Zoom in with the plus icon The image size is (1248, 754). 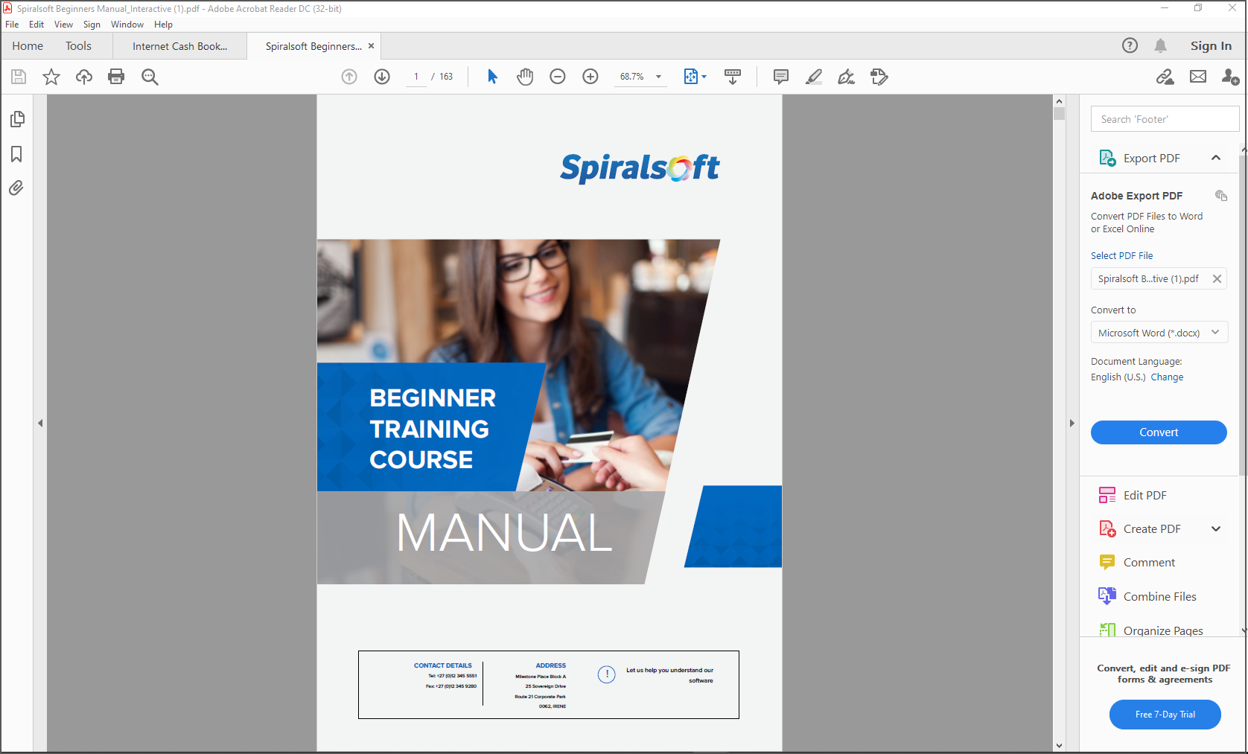click(x=590, y=77)
